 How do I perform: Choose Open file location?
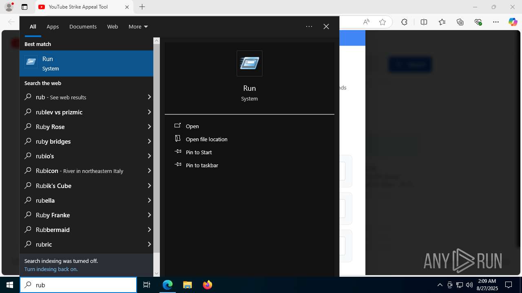206,139
